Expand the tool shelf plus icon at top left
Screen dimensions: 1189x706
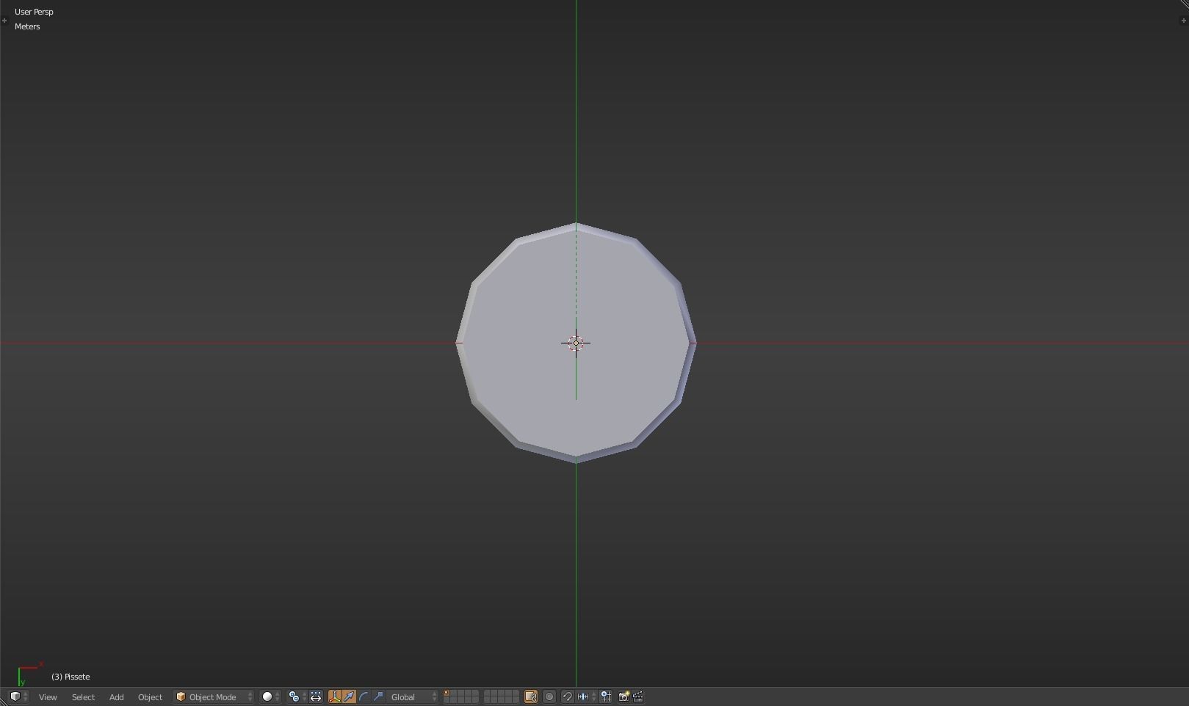[x=4, y=21]
